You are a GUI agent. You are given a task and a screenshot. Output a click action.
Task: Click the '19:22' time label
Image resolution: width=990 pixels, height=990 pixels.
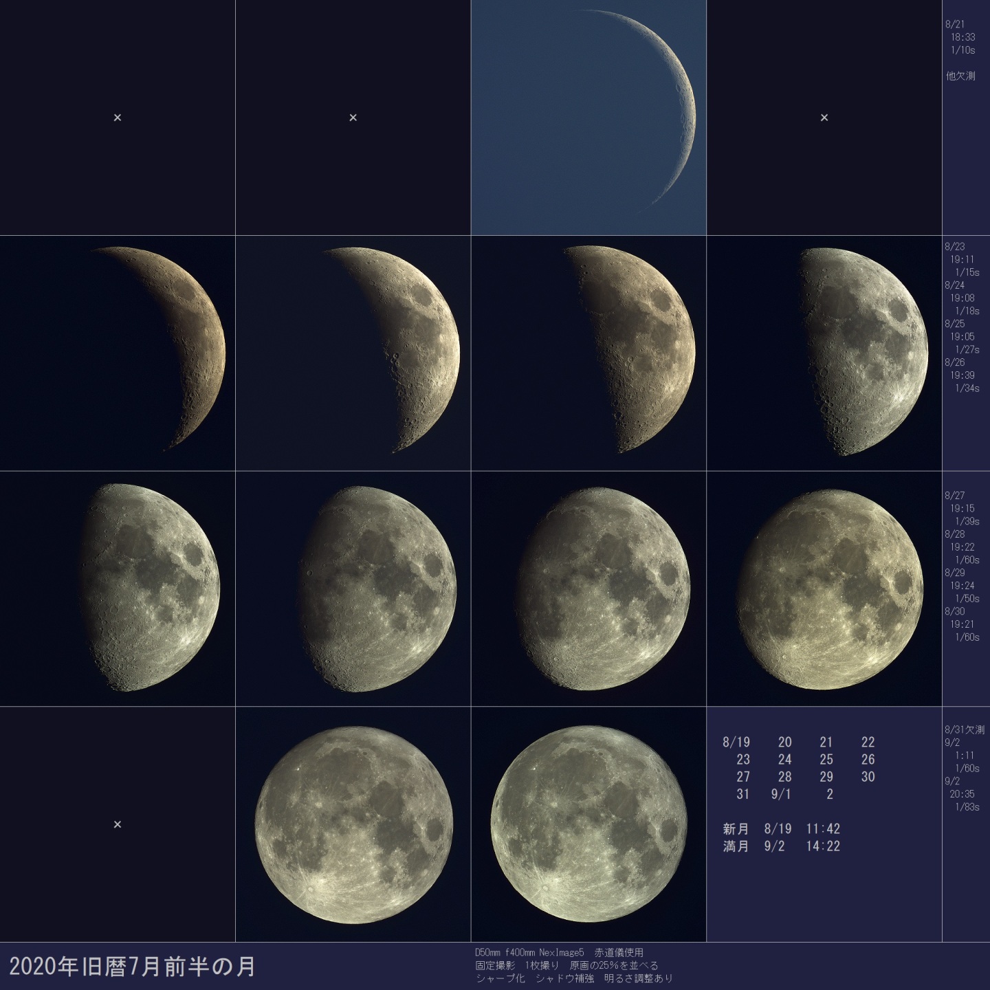point(962,547)
